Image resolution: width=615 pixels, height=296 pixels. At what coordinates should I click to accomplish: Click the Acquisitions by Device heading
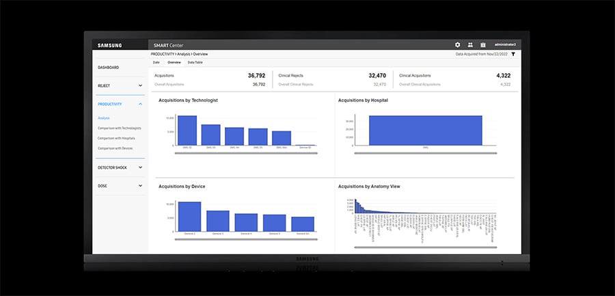pos(182,187)
